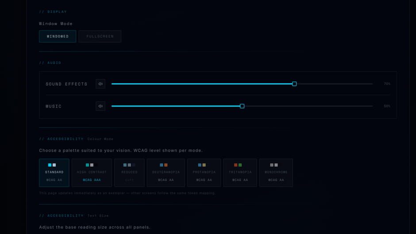Click the Music 50% value
Image resolution: width=416 pixels, height=234 pixels.
point(387,106)
